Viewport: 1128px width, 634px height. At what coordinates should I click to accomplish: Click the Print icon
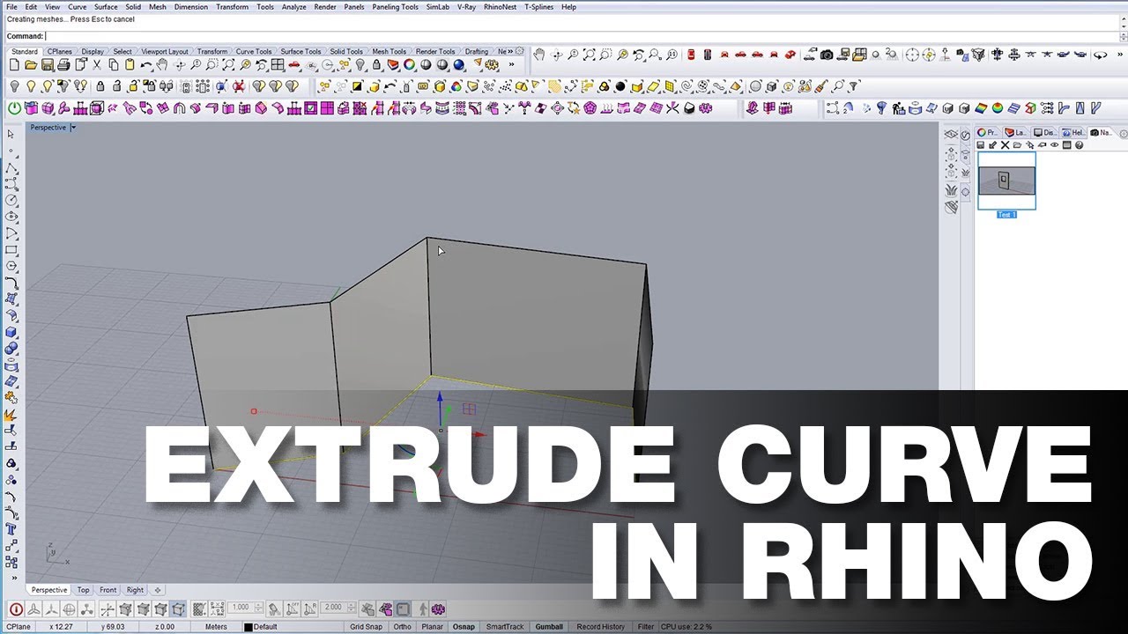(x=63, y=64)
